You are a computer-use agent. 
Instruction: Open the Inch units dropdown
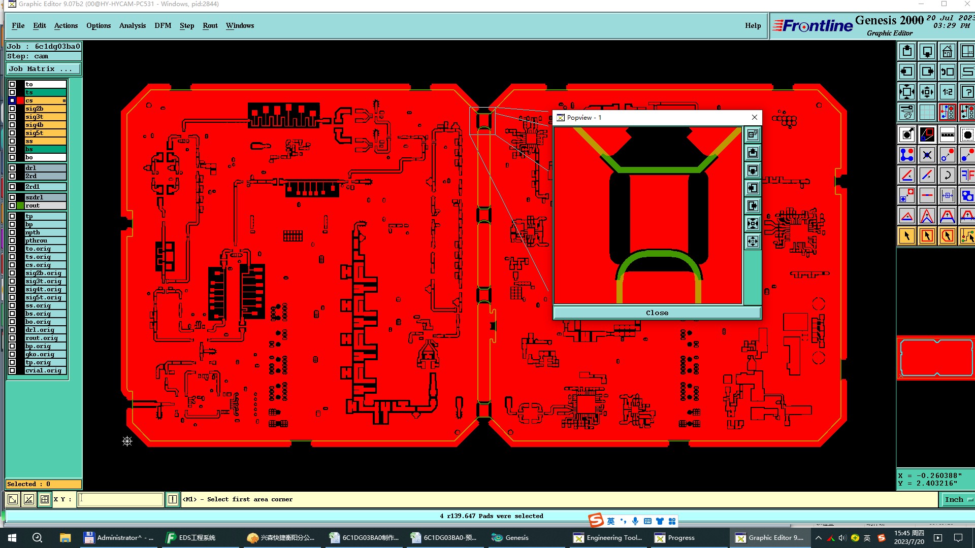(x=958, y=500)
